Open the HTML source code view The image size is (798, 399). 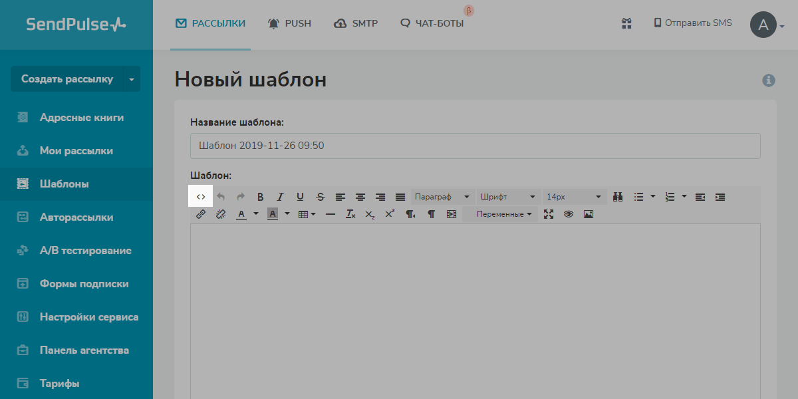201,197
